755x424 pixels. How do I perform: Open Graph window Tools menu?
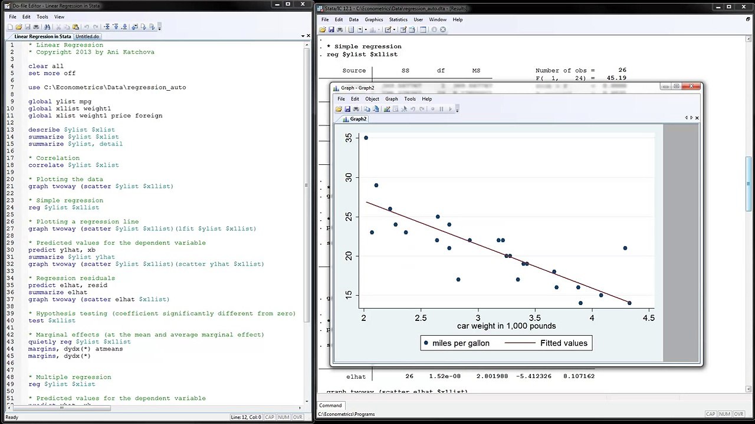(x=410, y=99)
